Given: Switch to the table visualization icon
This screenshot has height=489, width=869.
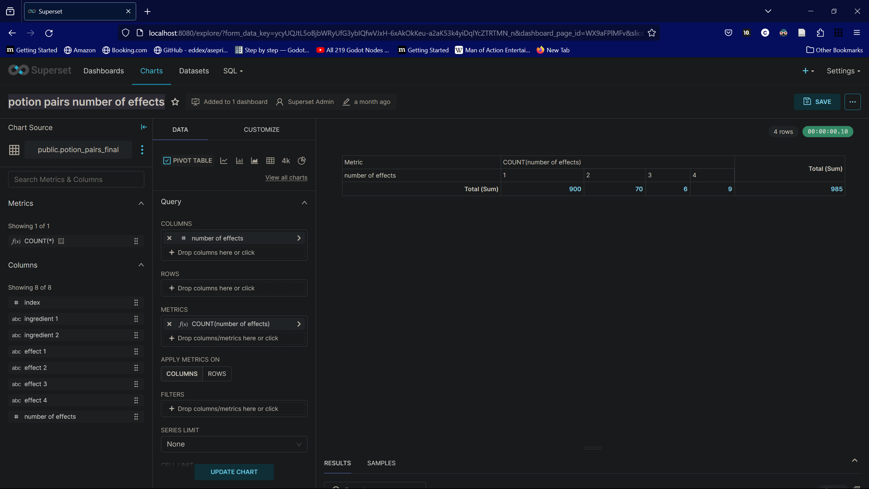Looking at the screenshot, I should (270, 161).
